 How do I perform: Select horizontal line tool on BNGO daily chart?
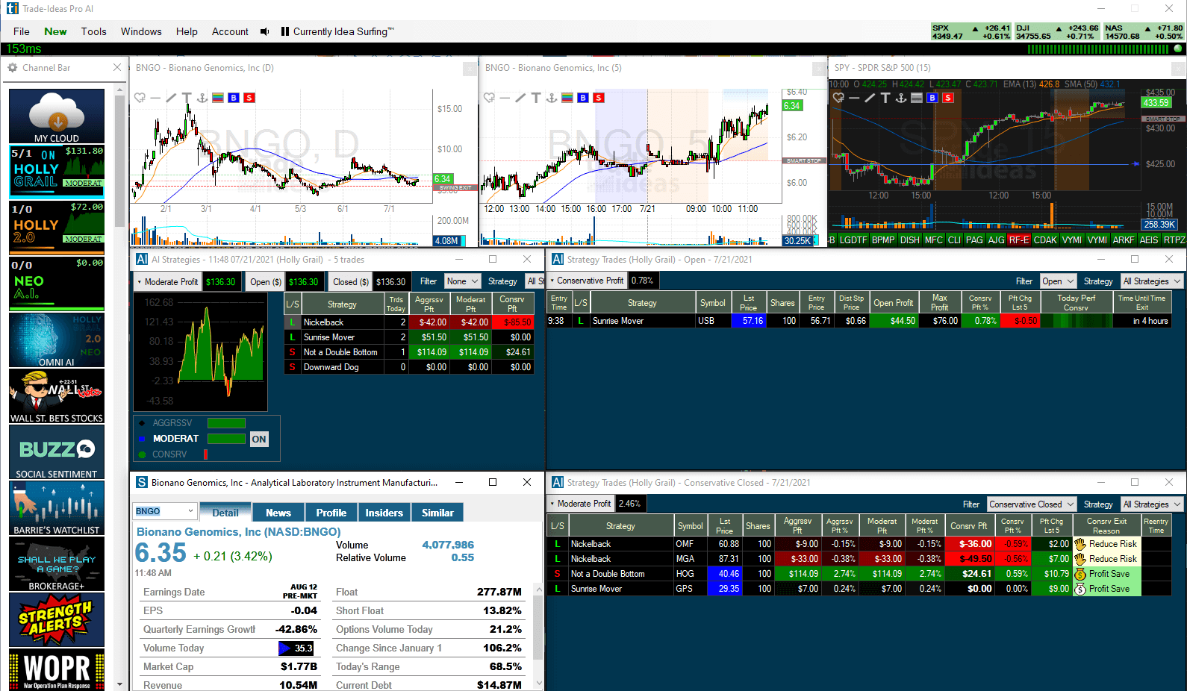pos(155,98)
